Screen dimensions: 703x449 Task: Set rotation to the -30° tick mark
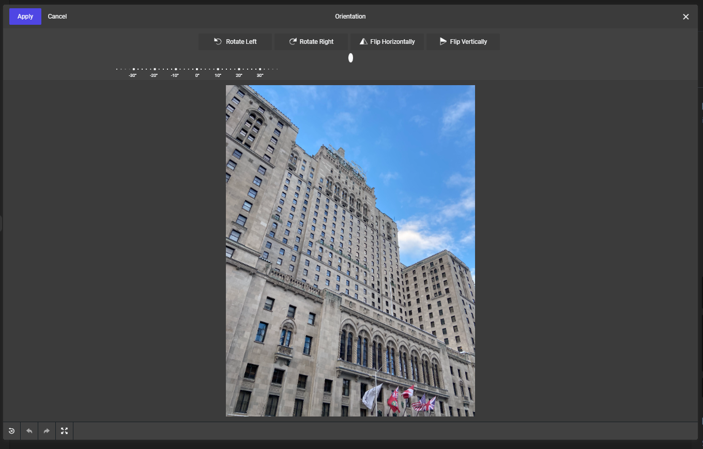pyautogui.click(x=133, y=69)
